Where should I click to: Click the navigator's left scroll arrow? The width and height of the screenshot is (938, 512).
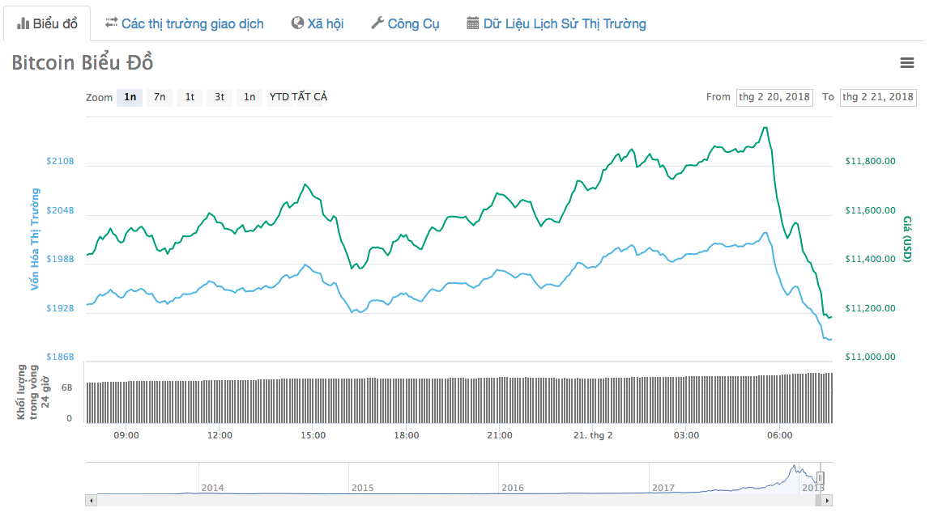point(91,501)
